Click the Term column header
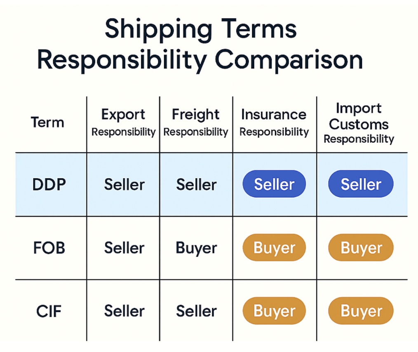Viewport: 418px width, 352px height. [x=47, y=122]
